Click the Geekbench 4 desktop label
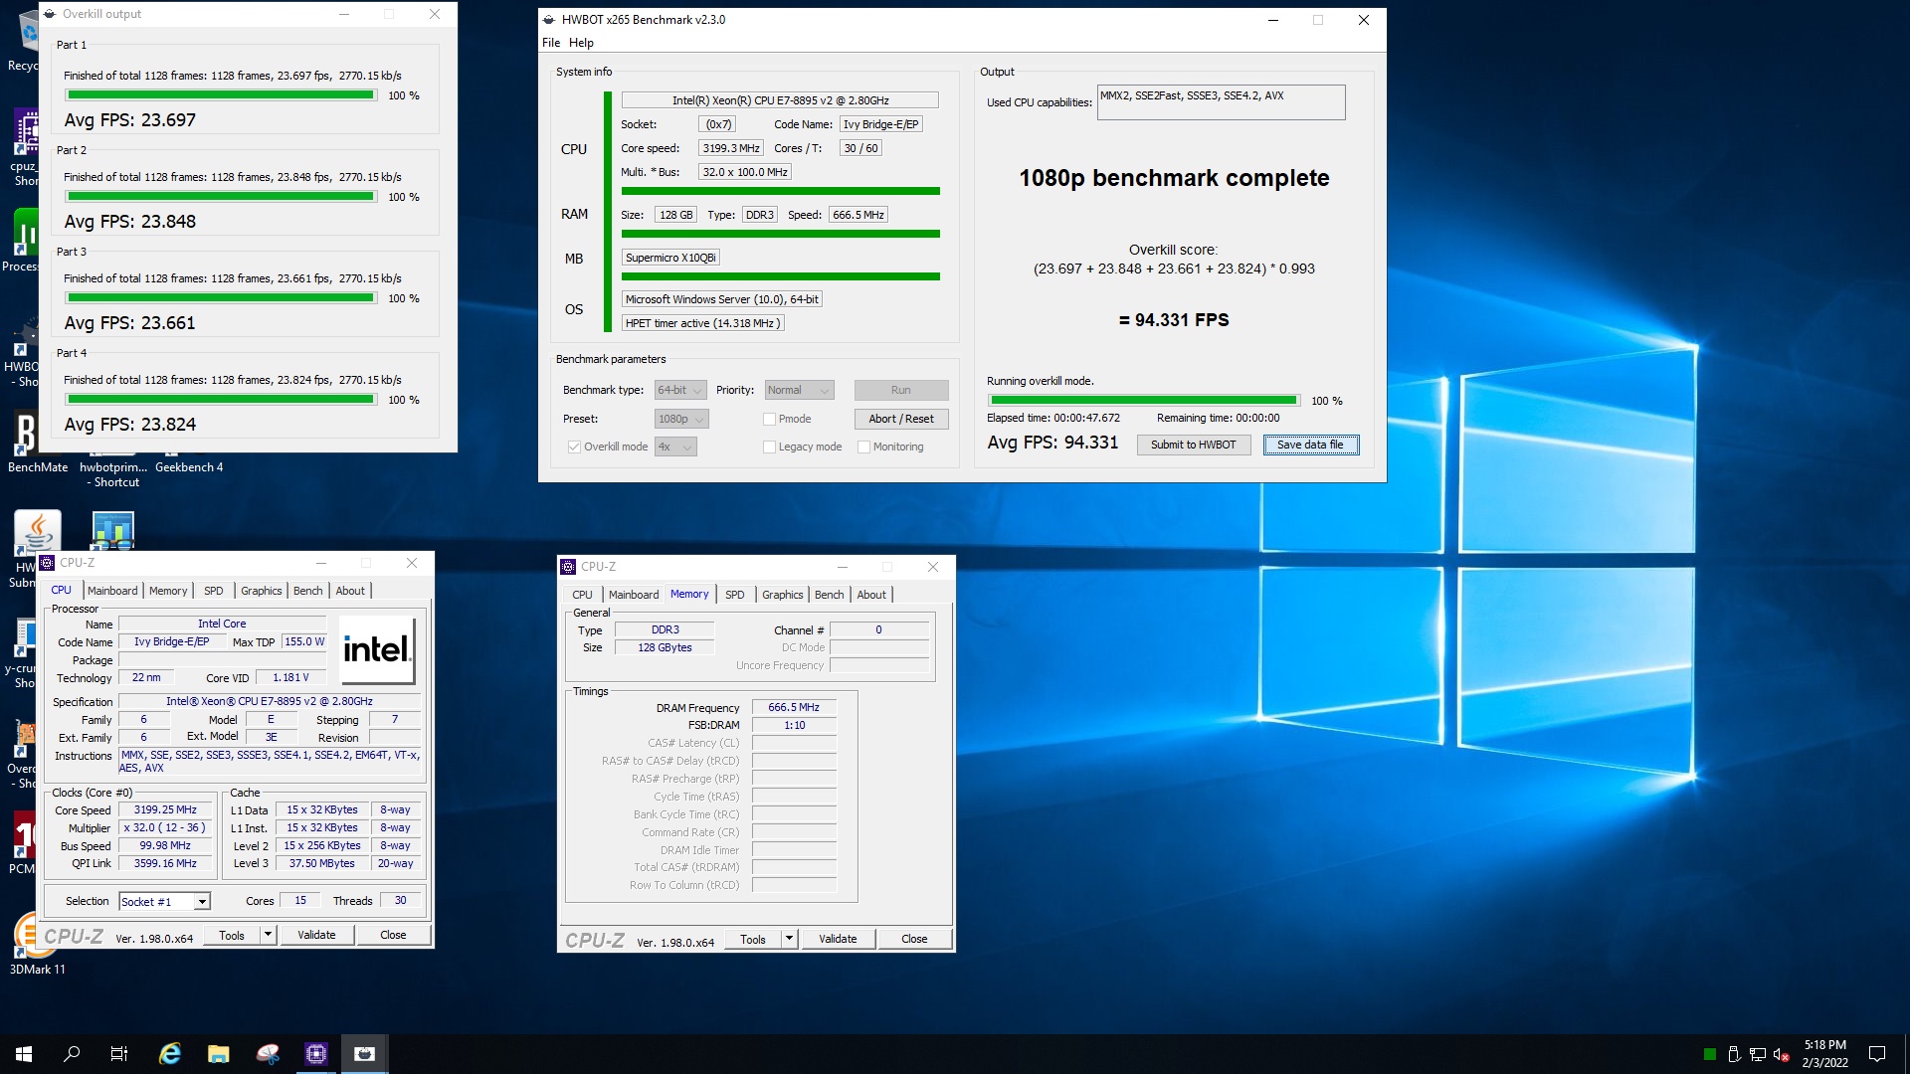 click(189, 467)
